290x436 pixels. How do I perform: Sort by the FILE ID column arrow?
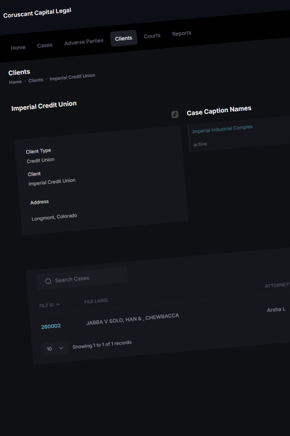click(x=58, y=304)
